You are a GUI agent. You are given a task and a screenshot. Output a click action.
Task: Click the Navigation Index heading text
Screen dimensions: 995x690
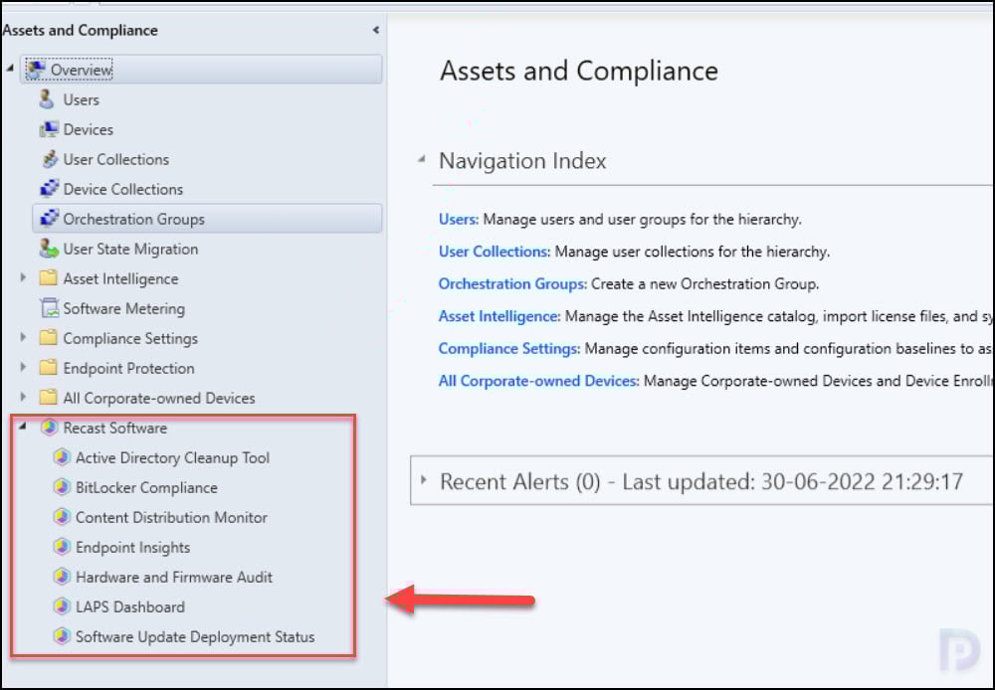click(523, 161)
